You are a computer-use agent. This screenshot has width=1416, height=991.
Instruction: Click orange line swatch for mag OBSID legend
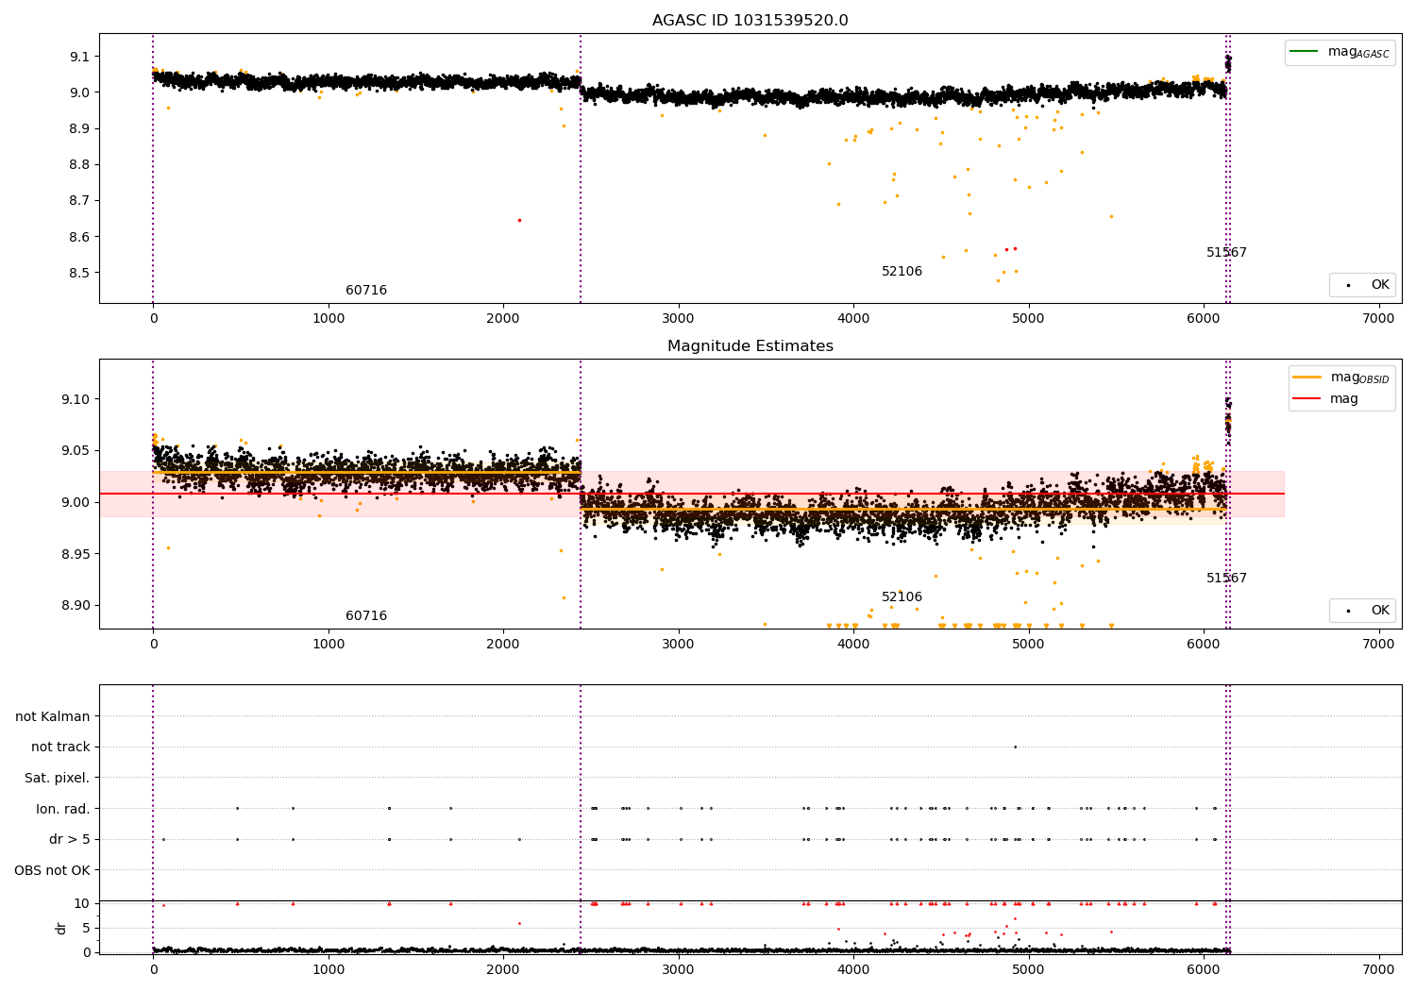1307,377
